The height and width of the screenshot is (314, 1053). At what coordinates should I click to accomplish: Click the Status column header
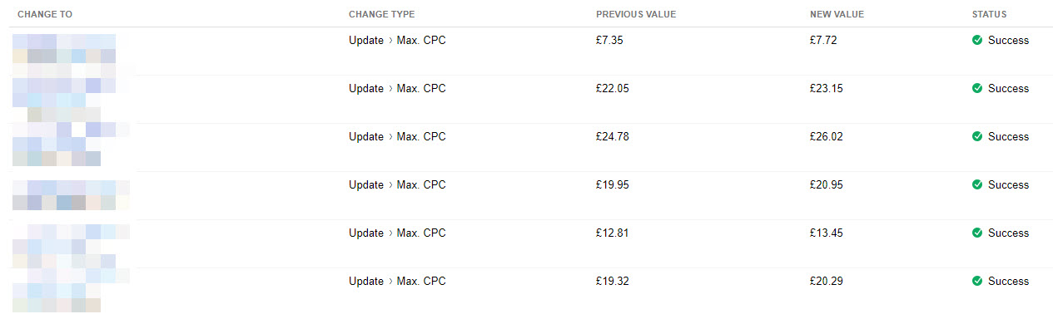989,15
